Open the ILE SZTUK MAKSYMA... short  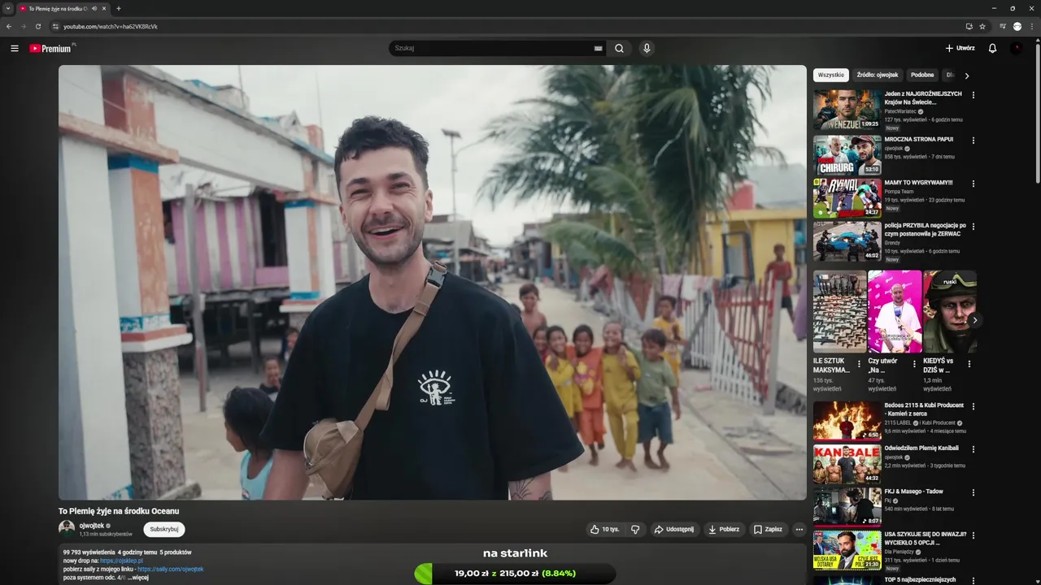click(839, 312)
